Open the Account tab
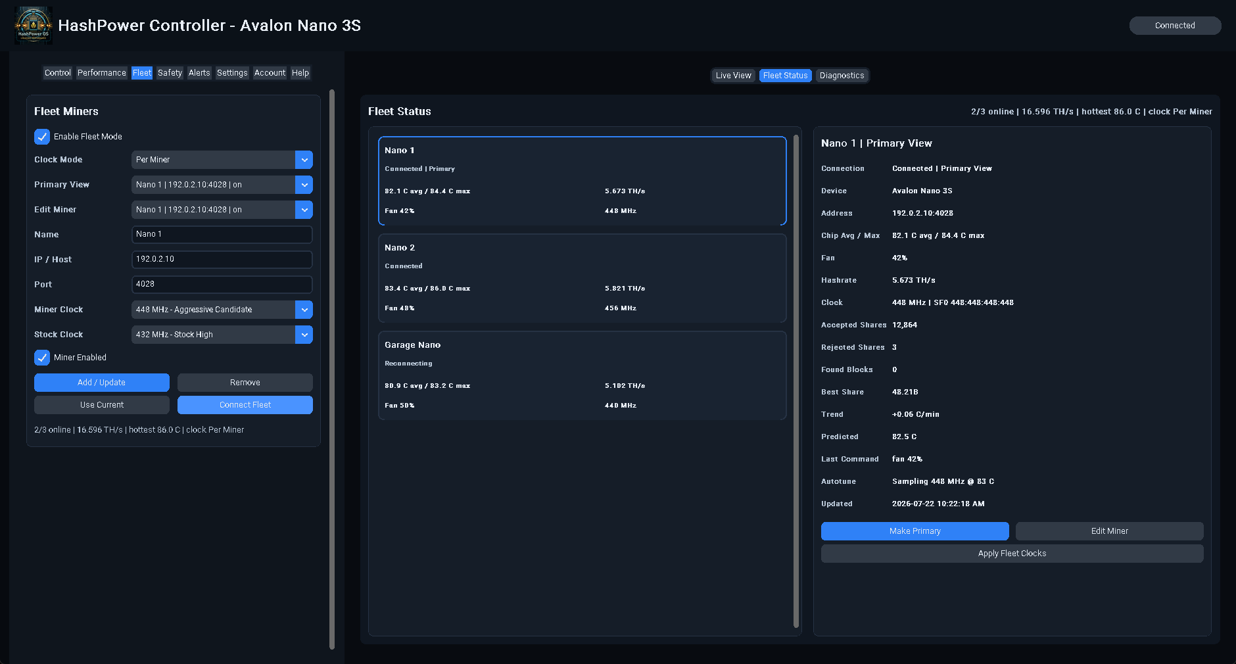 (270, 73)
